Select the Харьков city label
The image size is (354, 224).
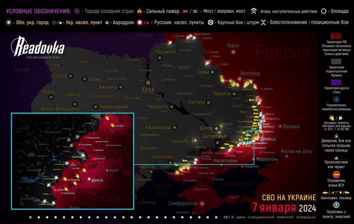(x=222, y=94)
